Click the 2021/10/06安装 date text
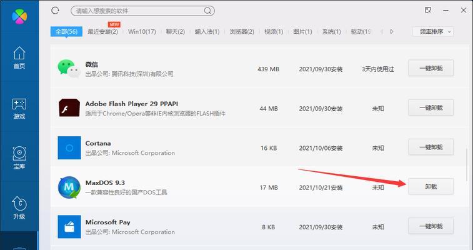 (321, 148)
